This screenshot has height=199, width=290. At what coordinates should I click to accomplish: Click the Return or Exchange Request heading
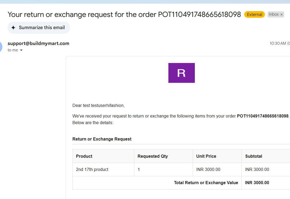click(102, 139)
